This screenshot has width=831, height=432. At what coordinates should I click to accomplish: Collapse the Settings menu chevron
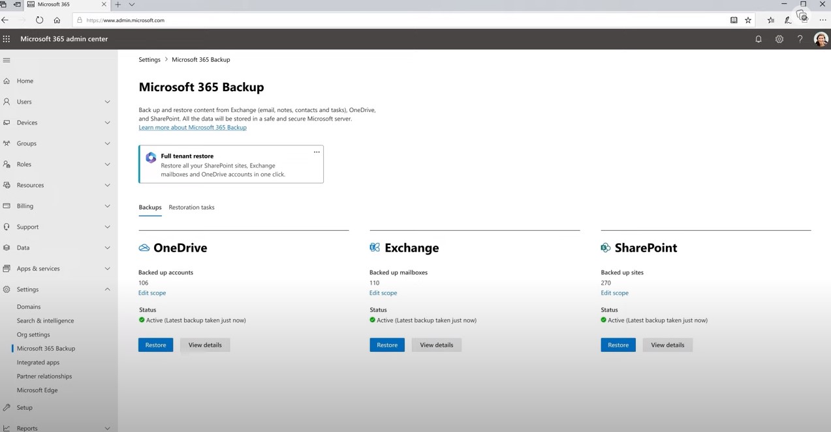click(108, 289)
